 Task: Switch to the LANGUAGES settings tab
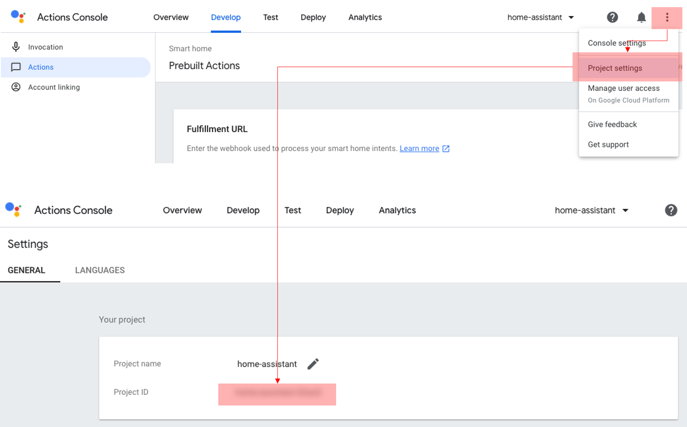coord(100,270)
